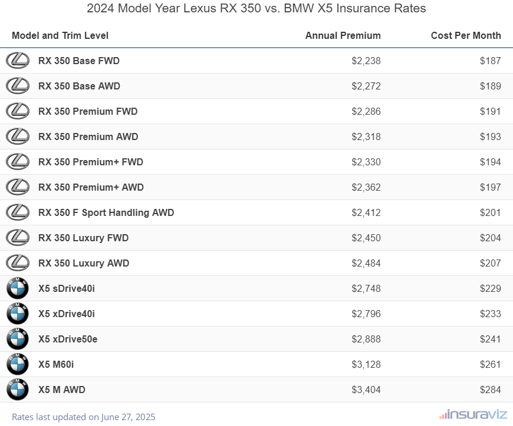This screenshot has height=426, width=513.
Task: Click the BMW logo beside X5 M60i
Action: coord(18,364)
